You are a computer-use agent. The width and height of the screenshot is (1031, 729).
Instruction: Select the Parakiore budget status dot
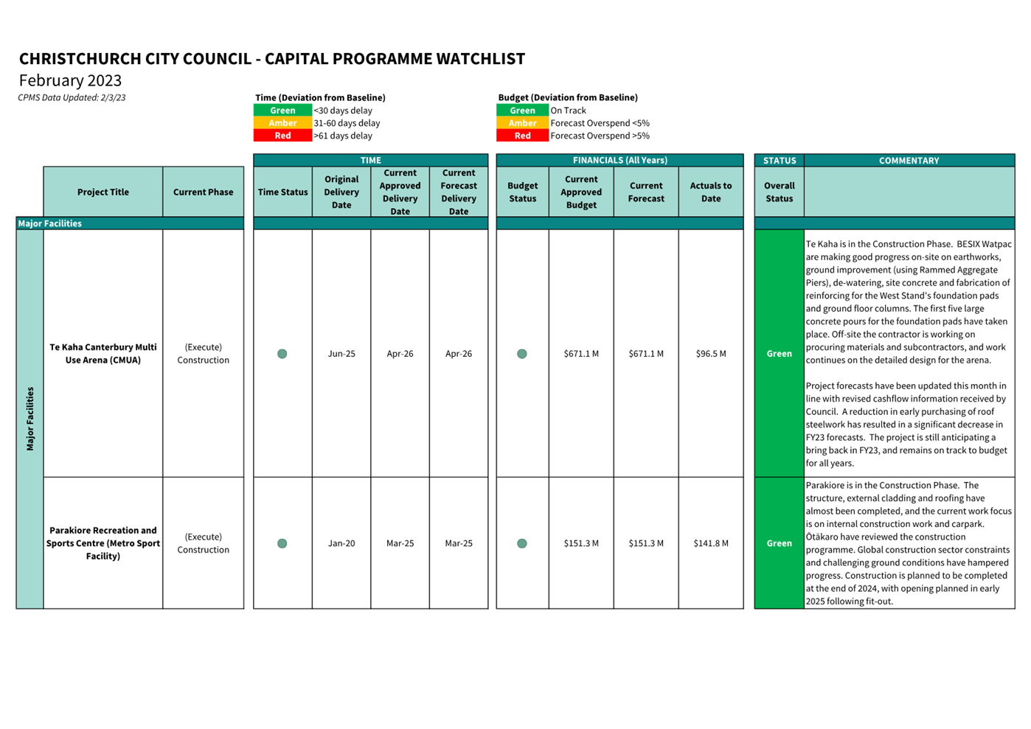pyautogui.click(x=522, y=543)
